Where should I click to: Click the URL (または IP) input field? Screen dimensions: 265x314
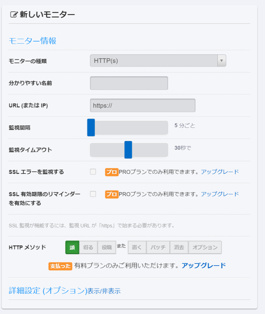pos(142,105)
